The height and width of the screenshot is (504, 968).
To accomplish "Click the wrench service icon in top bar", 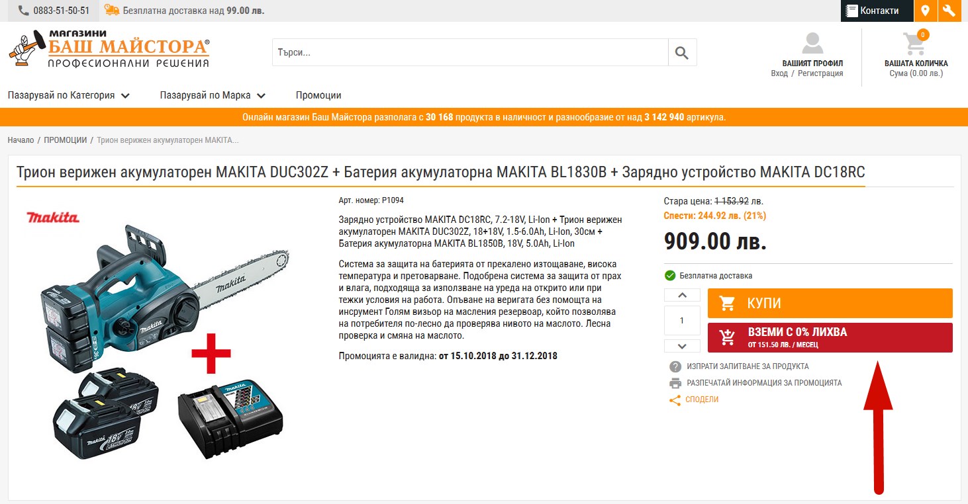I will point(949,11).
